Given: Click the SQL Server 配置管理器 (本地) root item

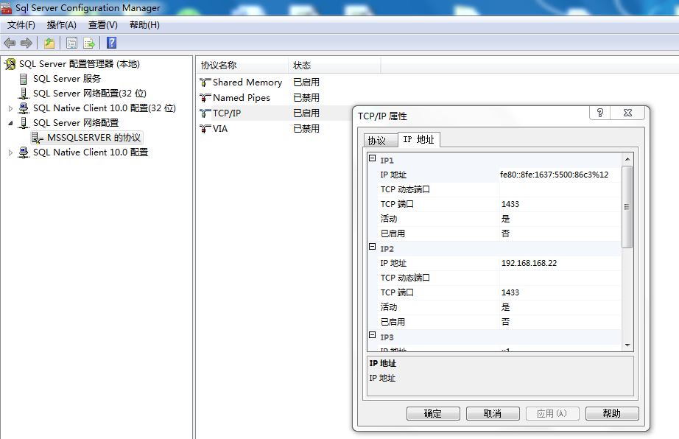Looking at the screenshot, I should coord(80,64).
